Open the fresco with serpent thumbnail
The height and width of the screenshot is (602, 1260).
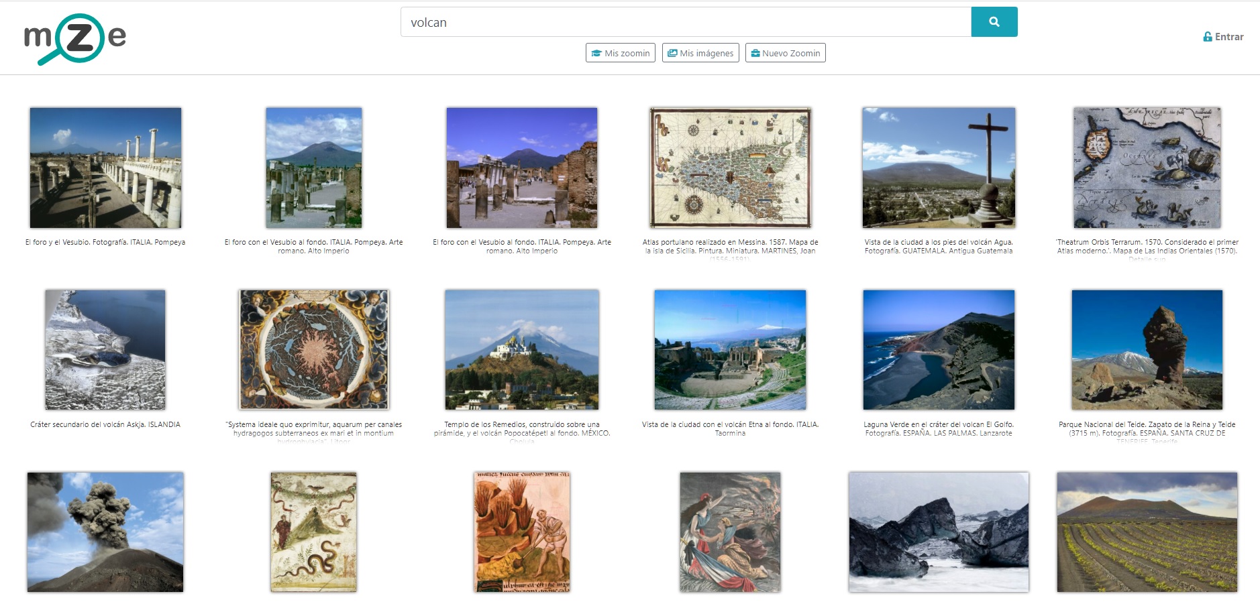click(x=314, y=532)
